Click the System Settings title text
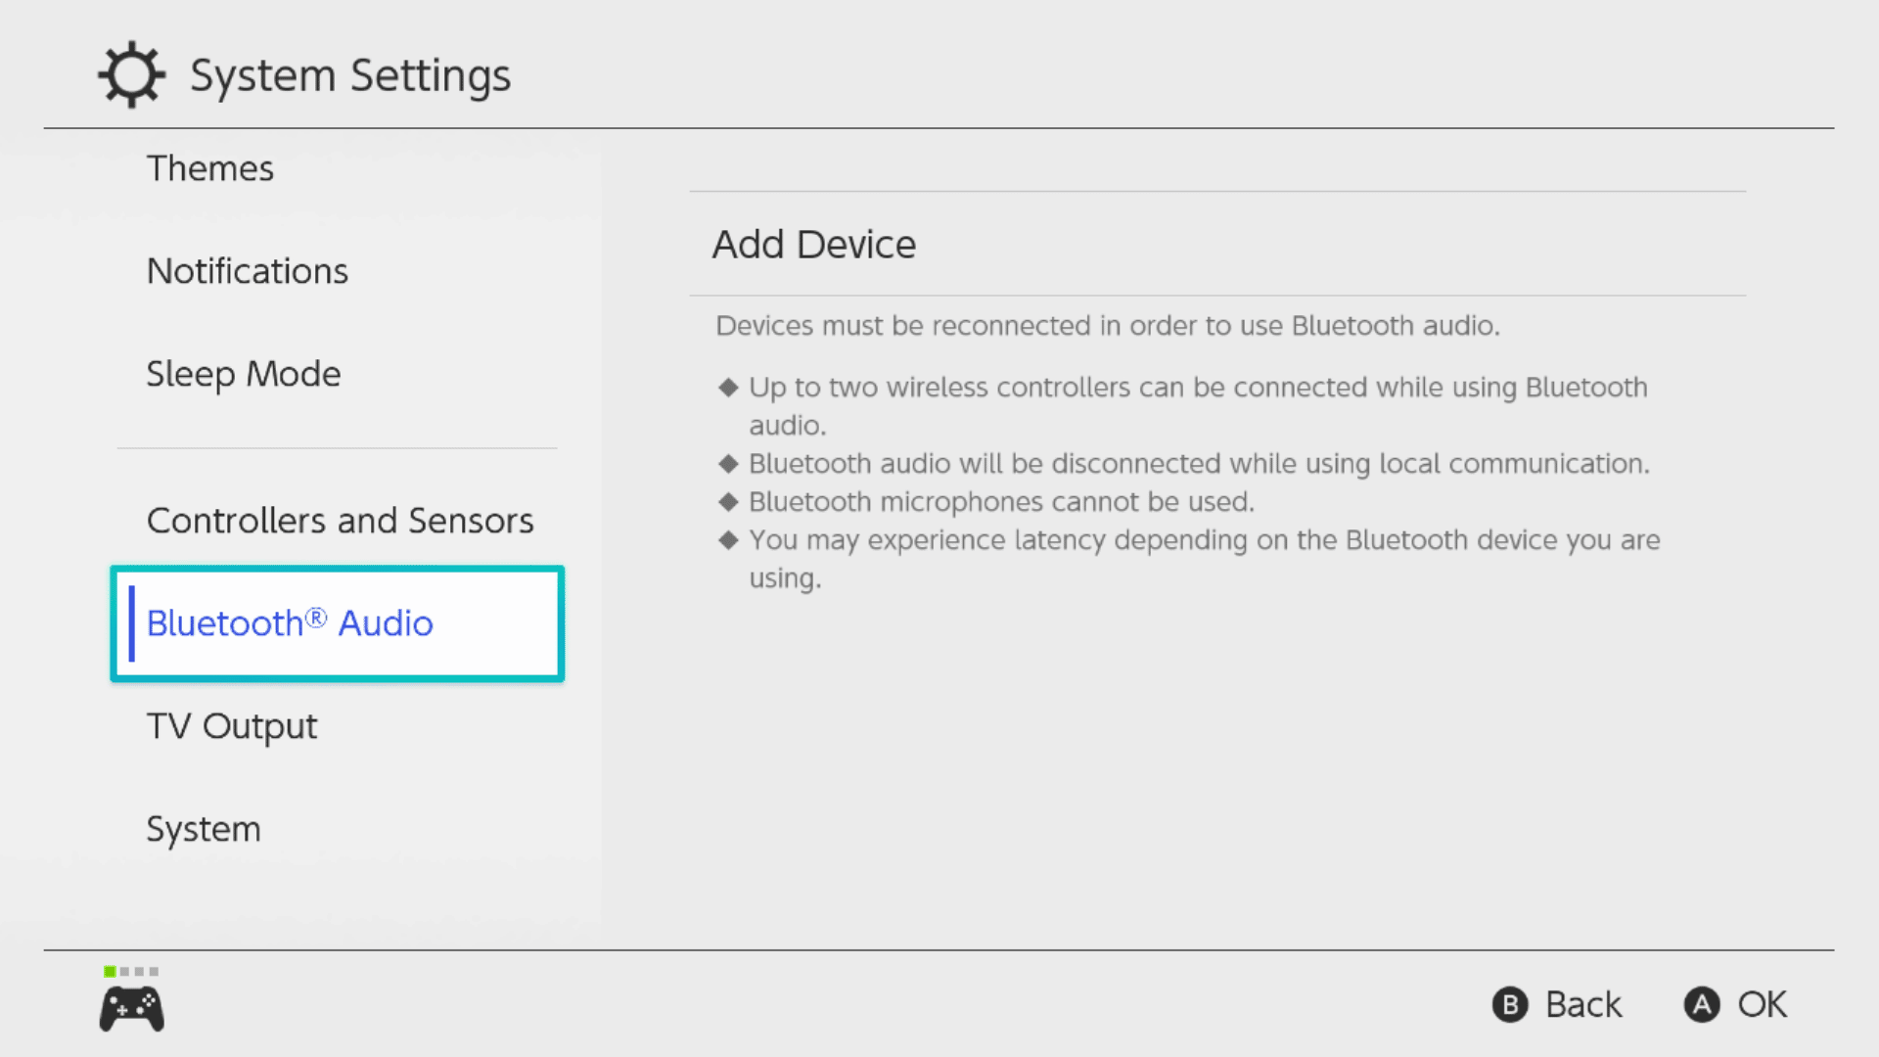 (x=350, y=75)
